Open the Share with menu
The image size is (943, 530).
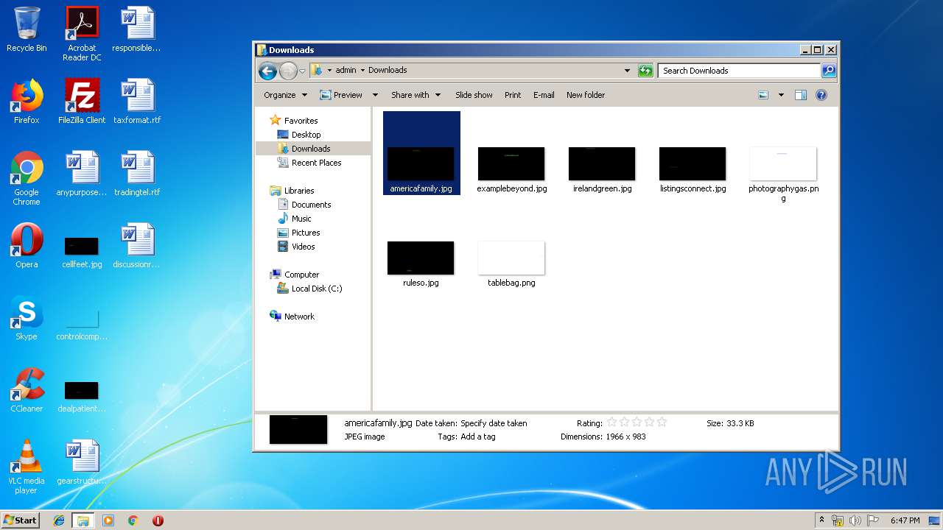coord(416,95)
